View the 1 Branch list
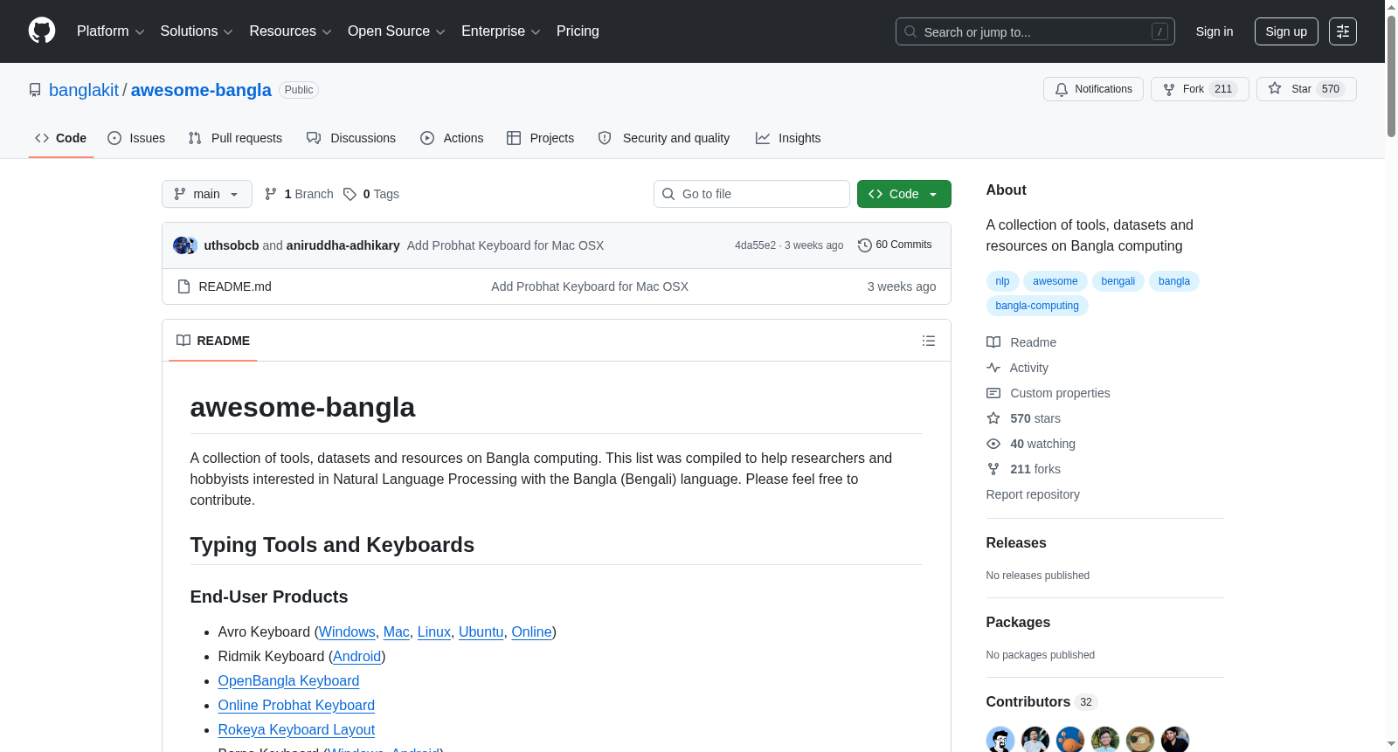Screen dimensions: 1398x752 tap(299, 194)
